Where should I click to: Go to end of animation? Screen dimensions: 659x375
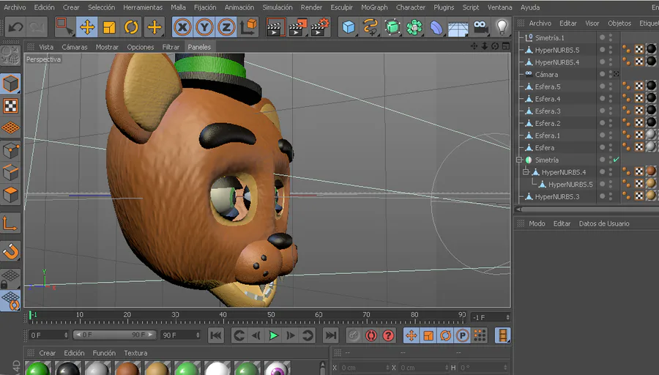point(331,335)
